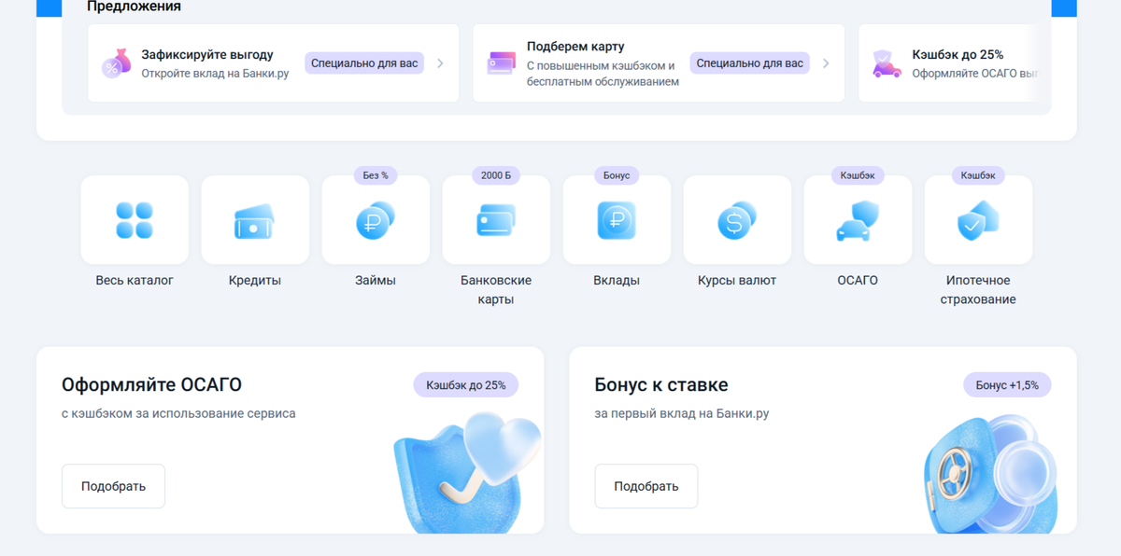Click the car icon in Кэшбэк до 25% offer
Screen dimensions: 1121x556
(x=887, y=63)
